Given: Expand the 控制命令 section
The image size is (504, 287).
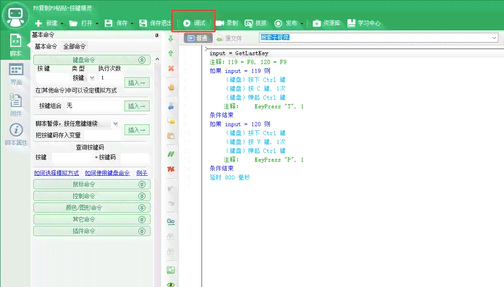Looking at the screenshot, I should coord(92,196).
